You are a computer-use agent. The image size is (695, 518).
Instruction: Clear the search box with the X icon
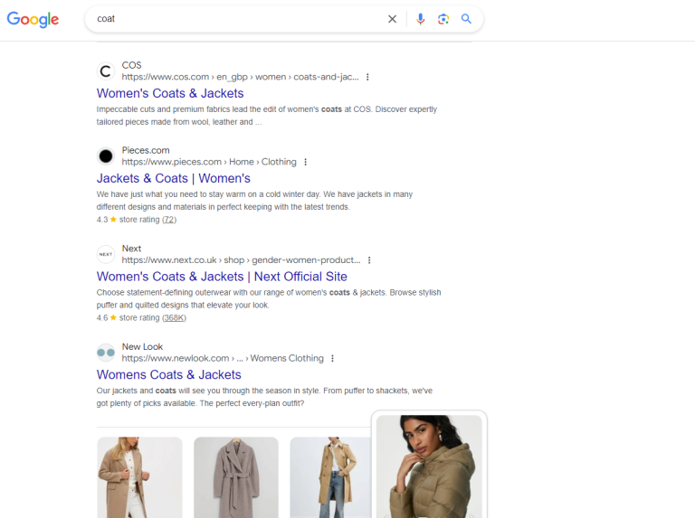(x=392, y=19)
